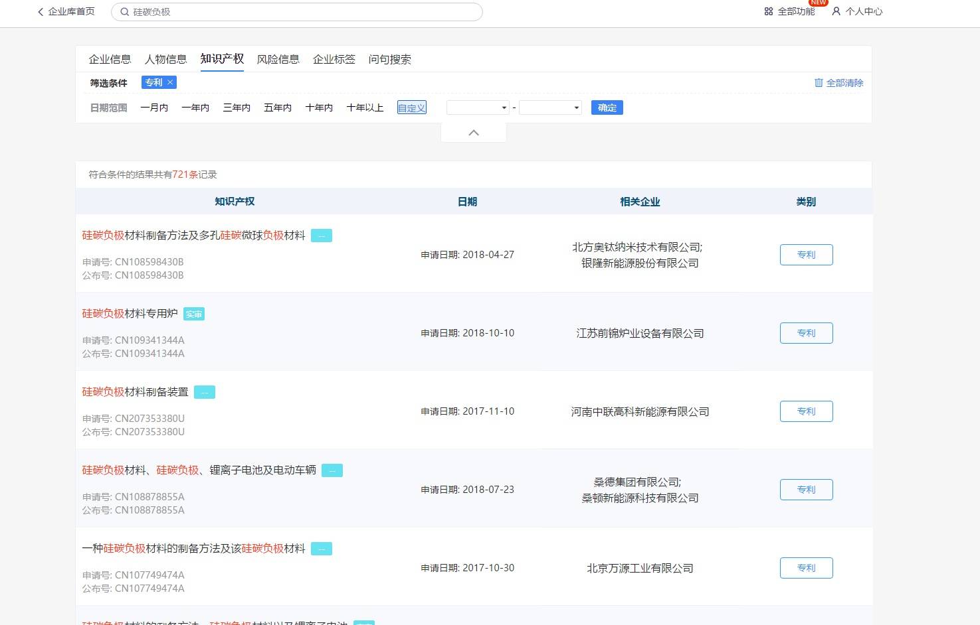Open 全部功能 grid icon
The height and width of the screenshot is (625, 980).
(x=769, y=11)
